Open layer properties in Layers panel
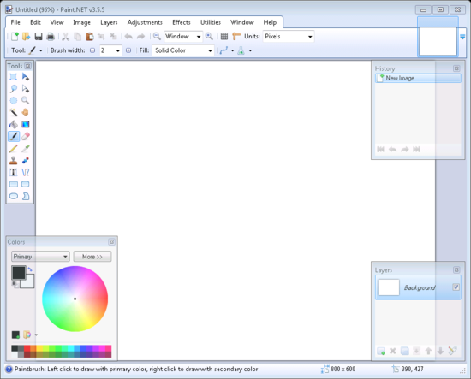The height and width of the screenshot is (379, 471). [x=452, y=351]
